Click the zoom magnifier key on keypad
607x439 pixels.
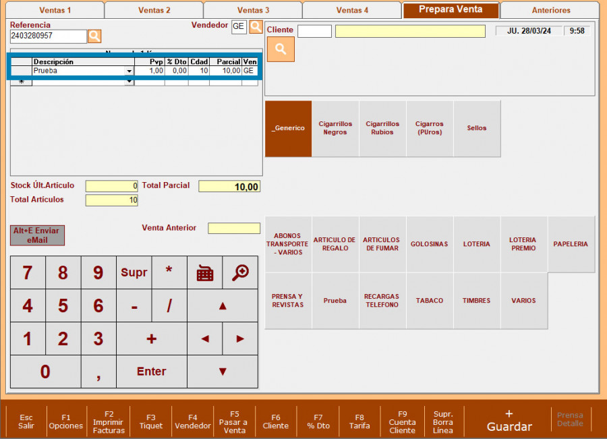240,272
